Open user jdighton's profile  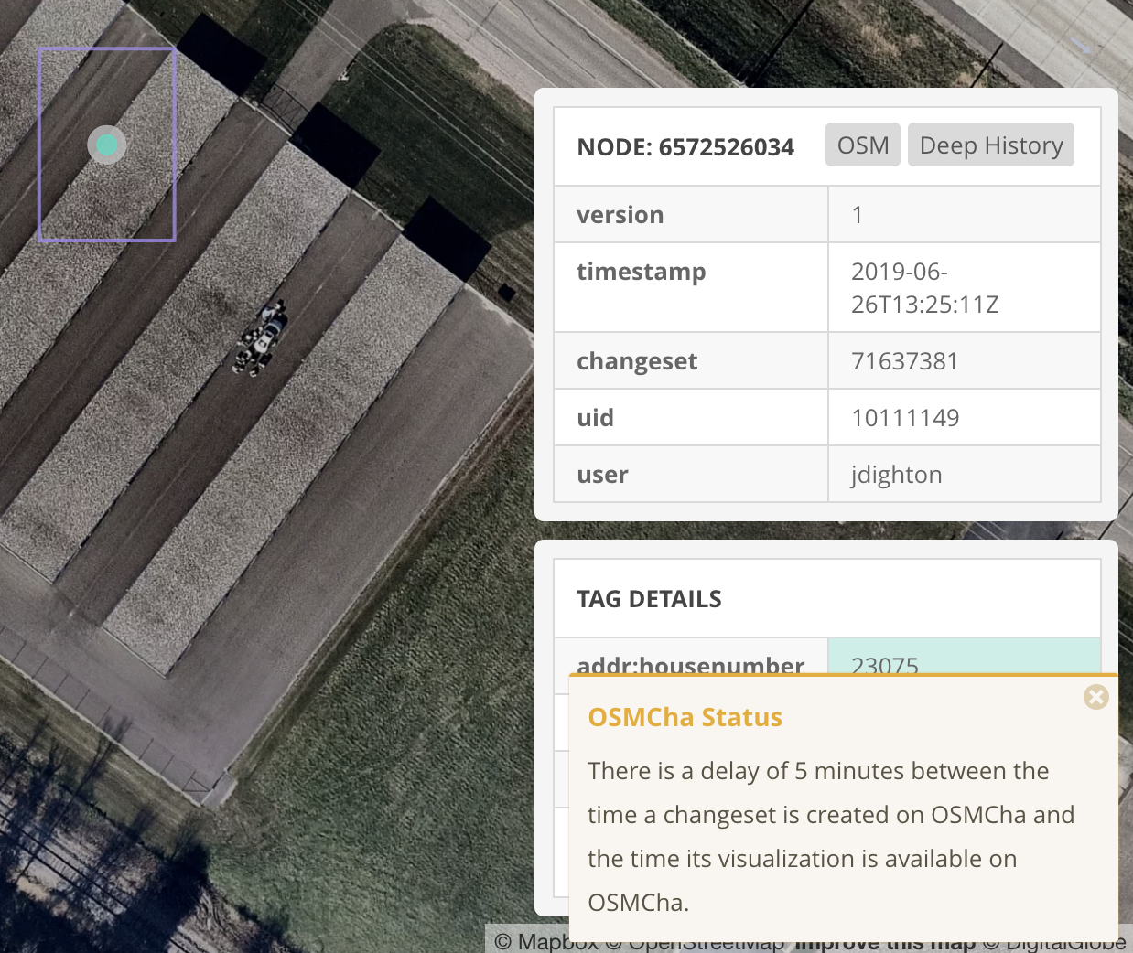894,474
